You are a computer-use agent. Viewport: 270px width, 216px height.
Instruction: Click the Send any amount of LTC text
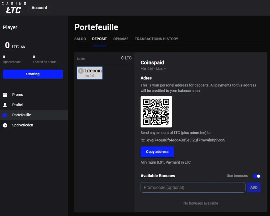click(175, 132)
